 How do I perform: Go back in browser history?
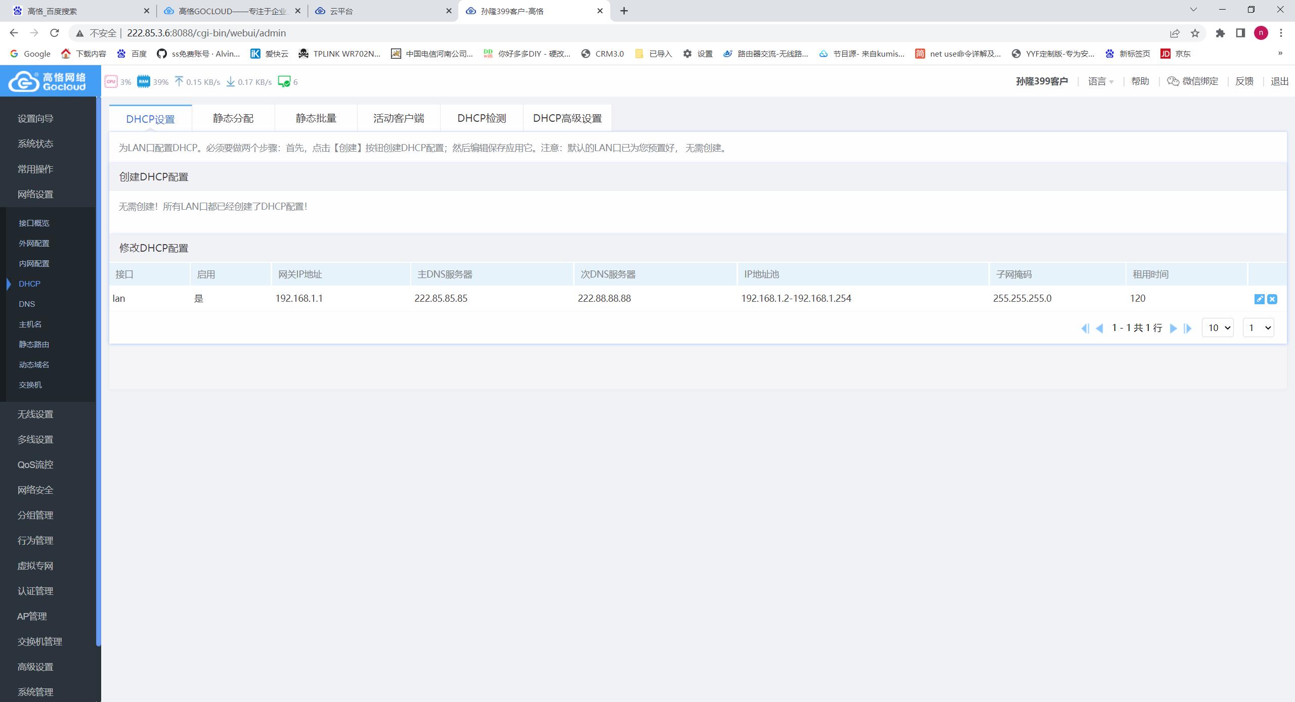point(14,33)
